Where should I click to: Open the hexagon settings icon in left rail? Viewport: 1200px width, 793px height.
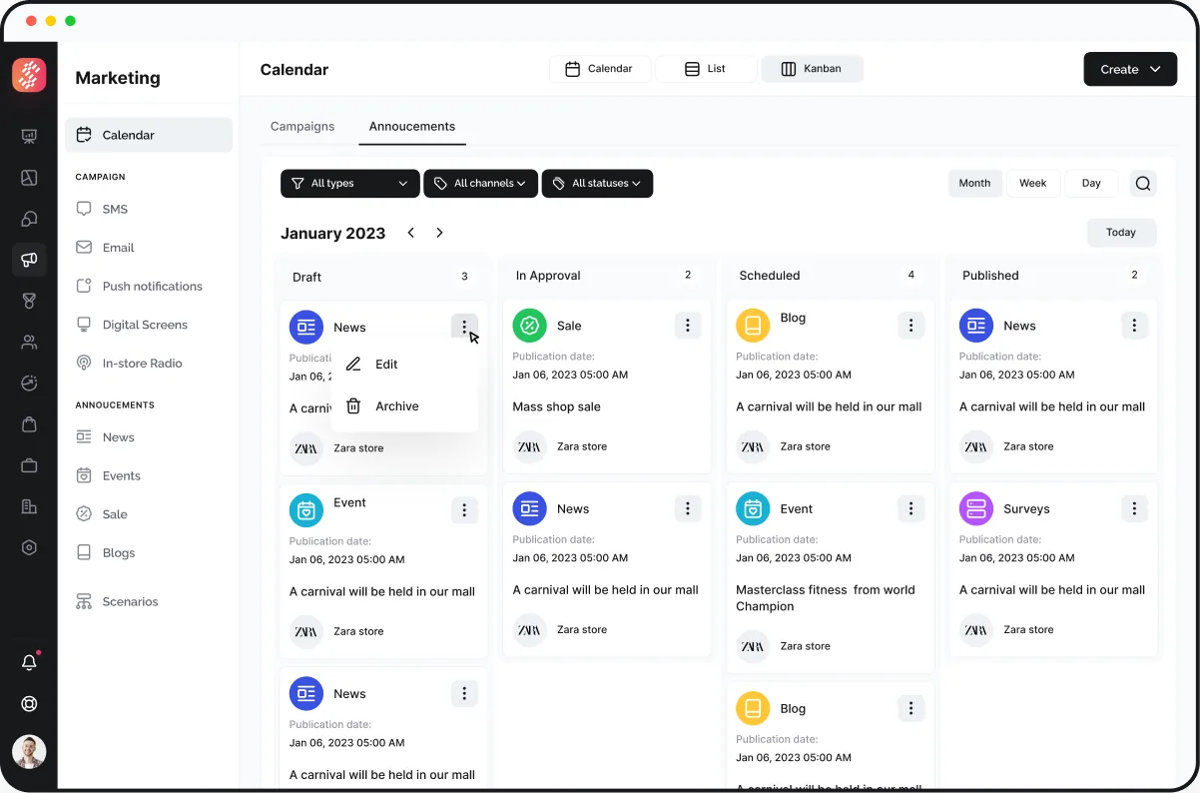coord(29,547)
